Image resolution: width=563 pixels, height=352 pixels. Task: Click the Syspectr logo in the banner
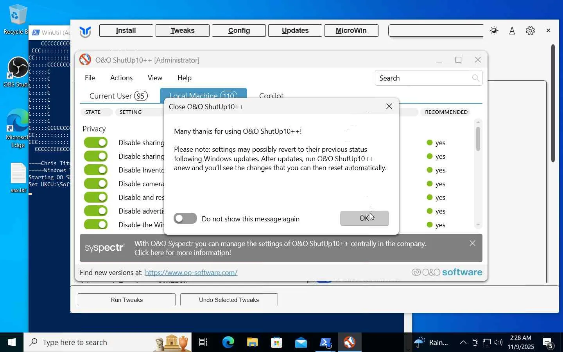coord(104,248)
